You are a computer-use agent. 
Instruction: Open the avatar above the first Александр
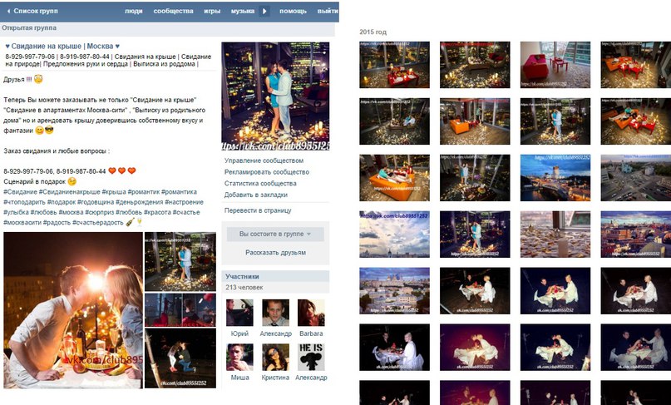275,313
